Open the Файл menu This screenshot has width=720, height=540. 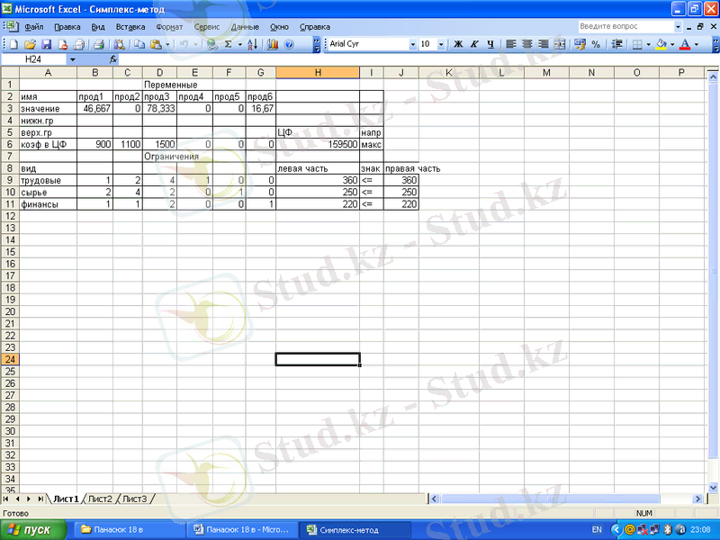pyautogui.click(x=34, y=27)
